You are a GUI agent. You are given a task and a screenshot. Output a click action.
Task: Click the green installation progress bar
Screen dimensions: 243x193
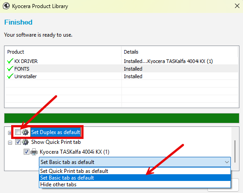(x=121, y=118)
